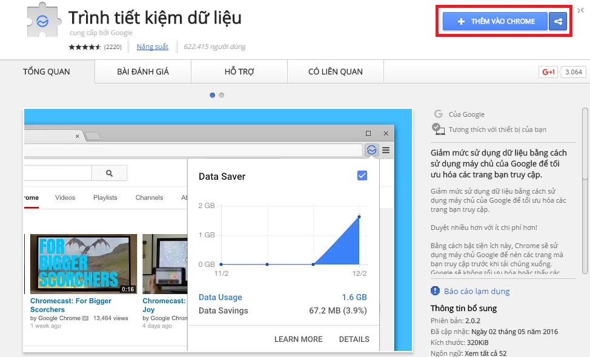The image size is (590, 357).
Task: Click the Channels tab in screenshot
Action: coord(150,198)
